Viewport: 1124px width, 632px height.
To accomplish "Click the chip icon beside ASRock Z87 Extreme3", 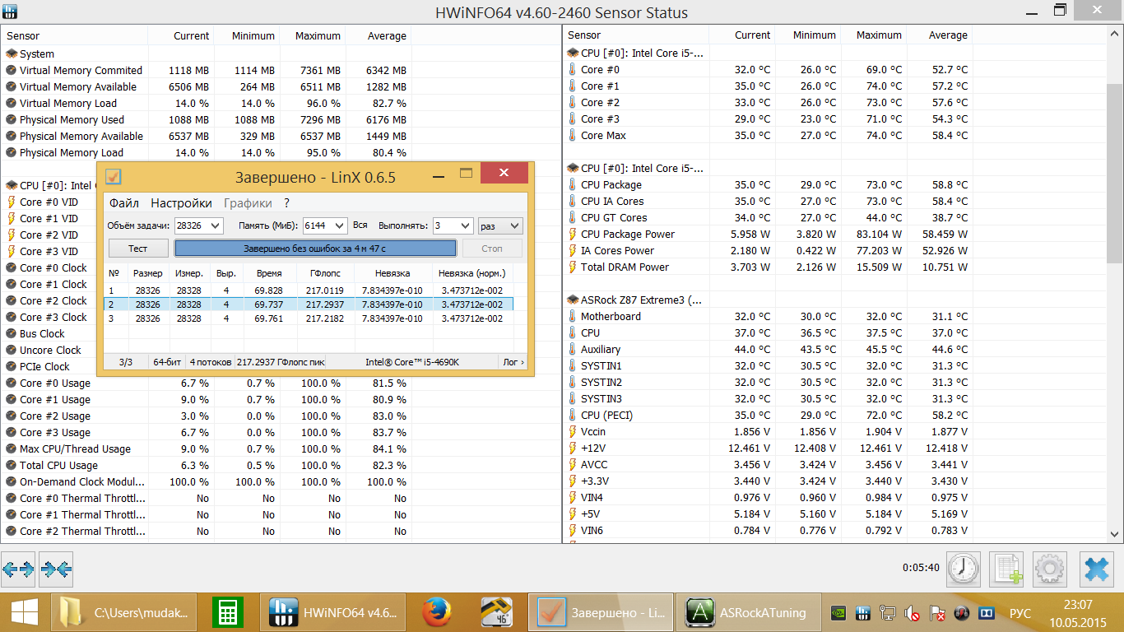I will point(573,300).
